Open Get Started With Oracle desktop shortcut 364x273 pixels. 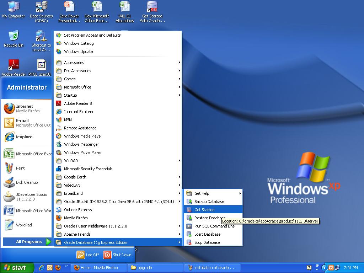point(152,12)
